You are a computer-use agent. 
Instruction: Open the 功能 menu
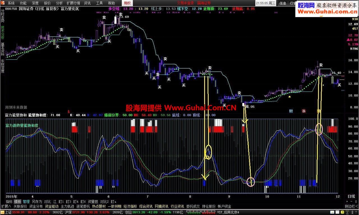tap(23, 3)
